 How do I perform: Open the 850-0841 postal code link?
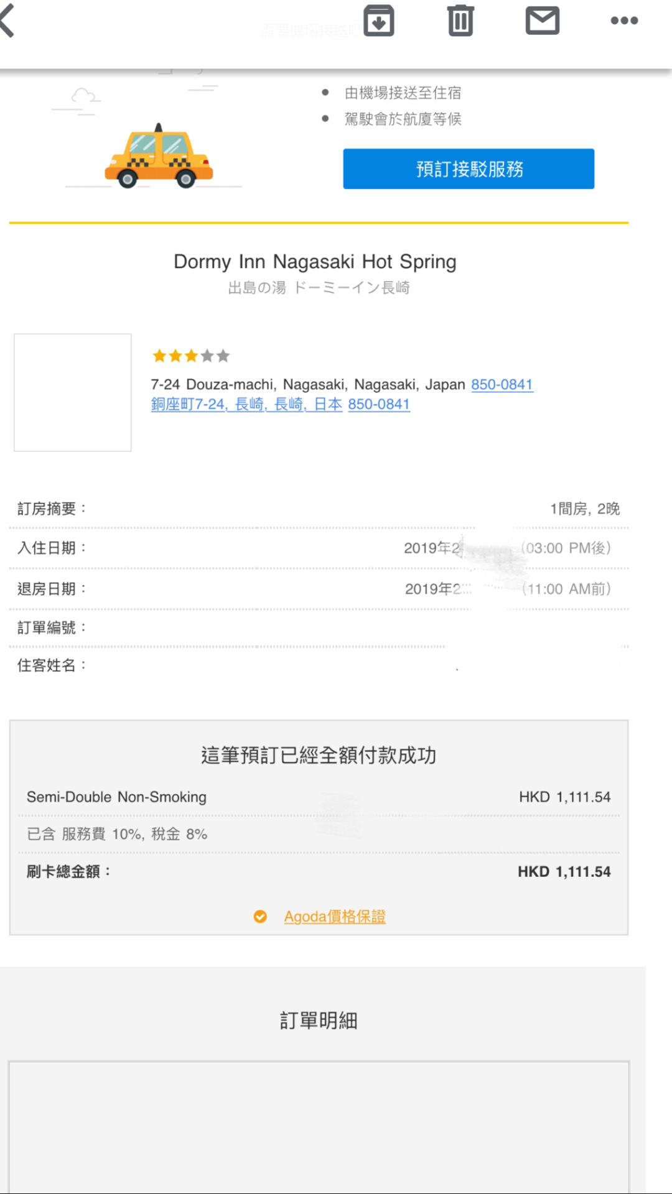(x=502, y=384)
